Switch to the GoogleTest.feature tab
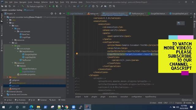 coord(158,13)
